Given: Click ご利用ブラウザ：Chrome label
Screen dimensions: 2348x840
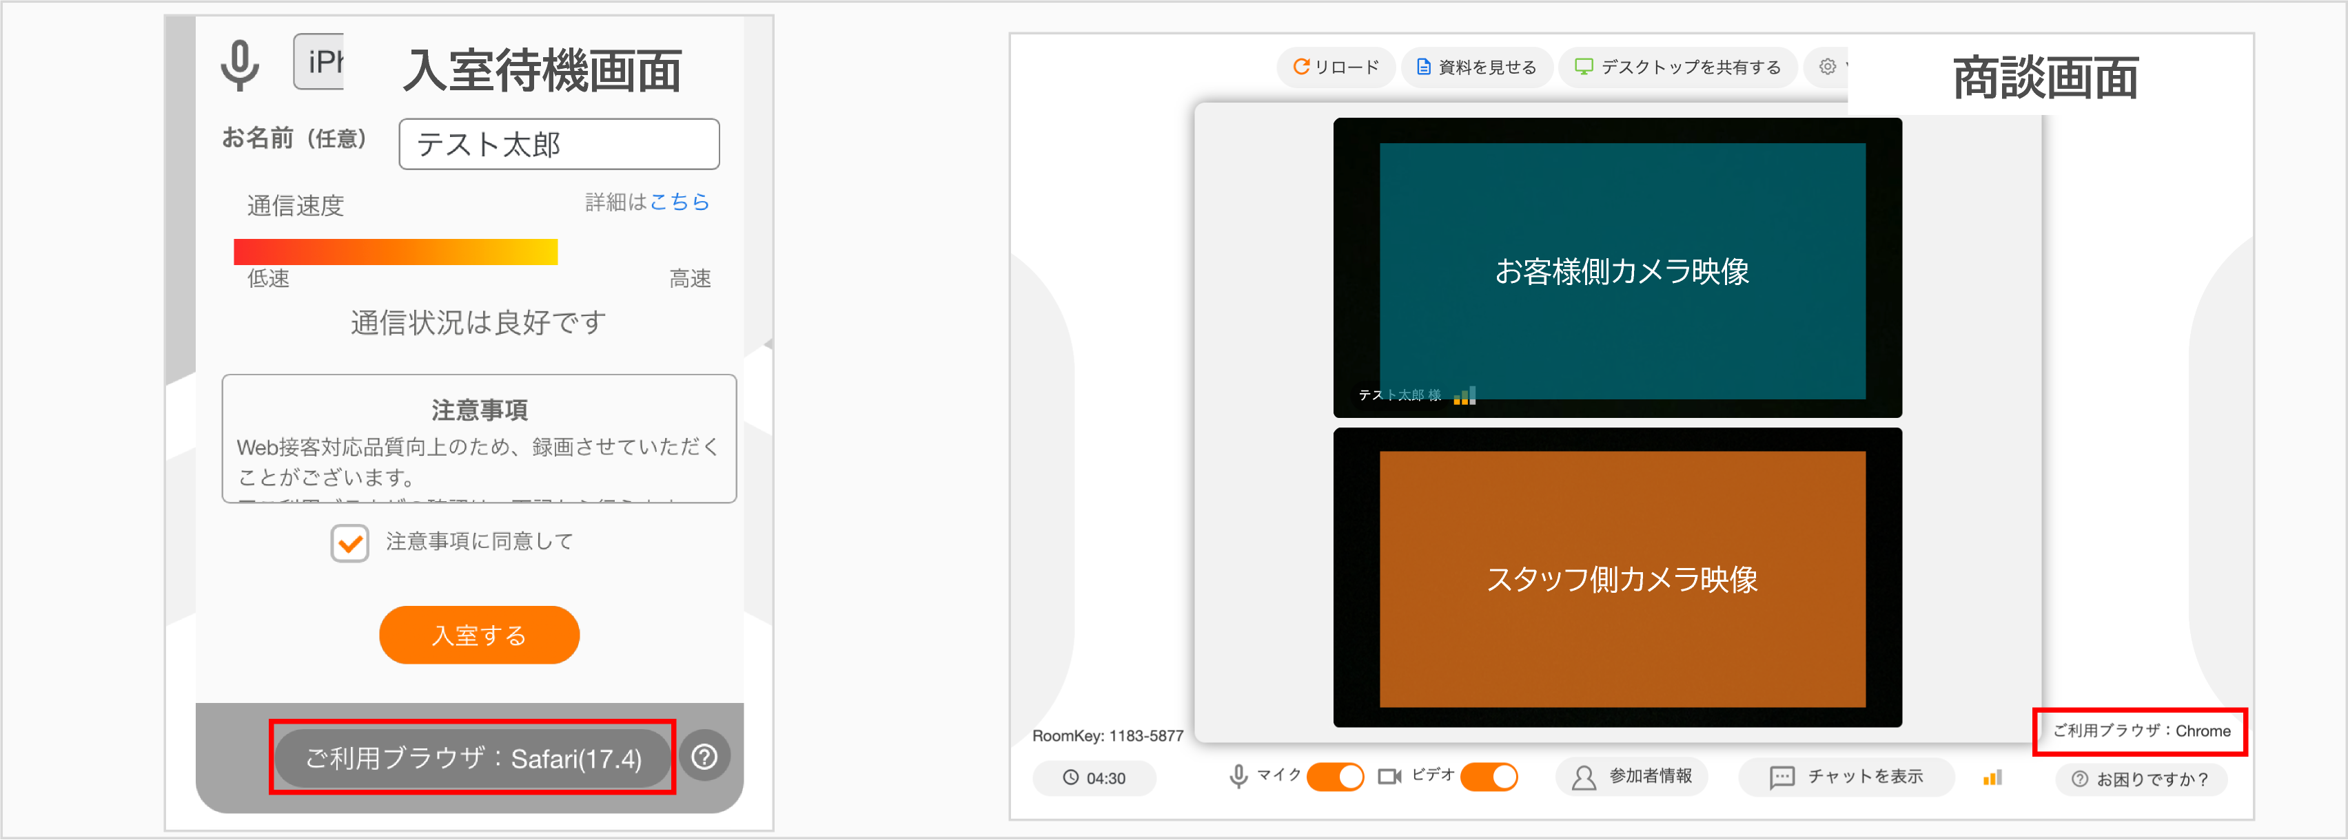Looking at the screenshot, I should pos(2141,731).
